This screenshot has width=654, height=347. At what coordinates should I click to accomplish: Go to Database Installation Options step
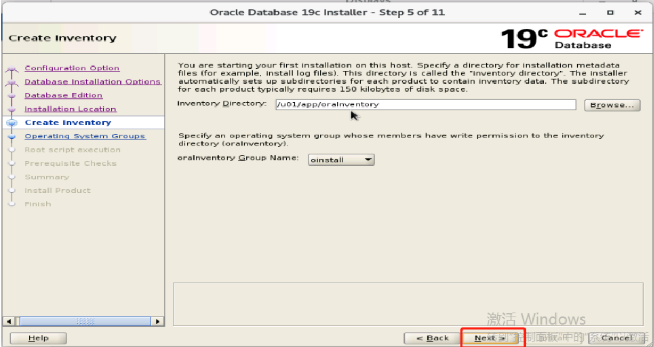92,81
